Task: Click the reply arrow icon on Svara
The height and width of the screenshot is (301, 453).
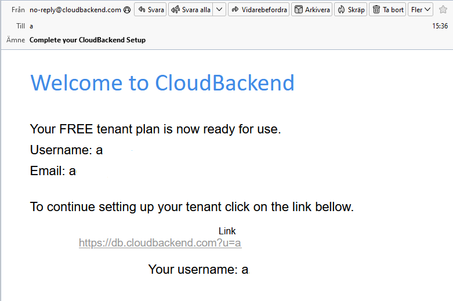Action: pos(142,9)
